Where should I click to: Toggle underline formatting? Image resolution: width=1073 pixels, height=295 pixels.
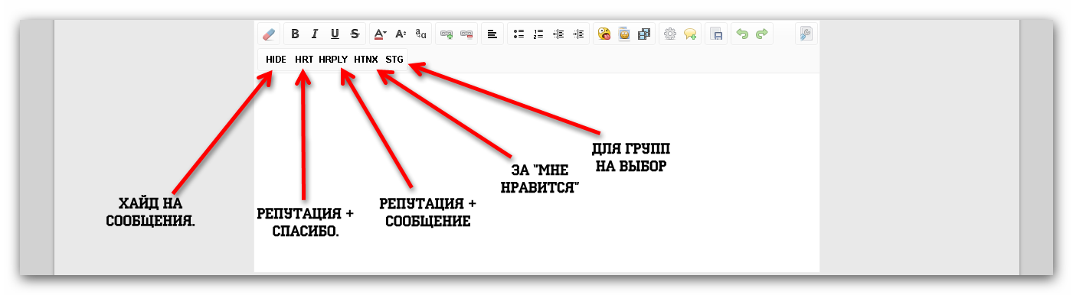tap(335, 34)
